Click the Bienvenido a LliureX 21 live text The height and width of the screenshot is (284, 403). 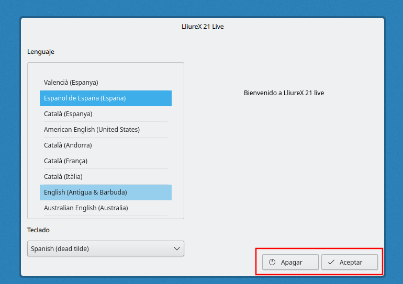click(x=284, y=93)
